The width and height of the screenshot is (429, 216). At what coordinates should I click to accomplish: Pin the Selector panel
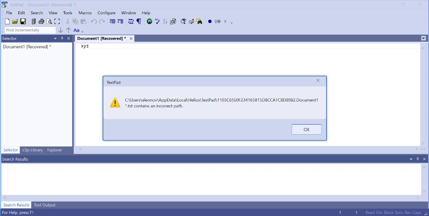(62, 38)
